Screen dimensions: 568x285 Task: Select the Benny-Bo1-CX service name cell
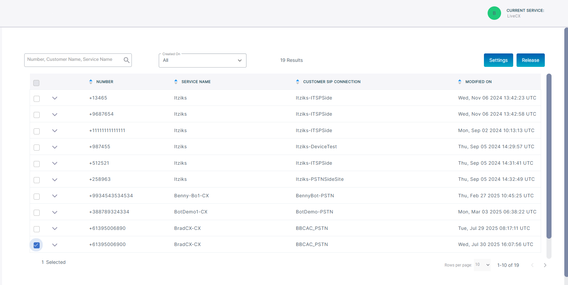click(x=191, y=196)
